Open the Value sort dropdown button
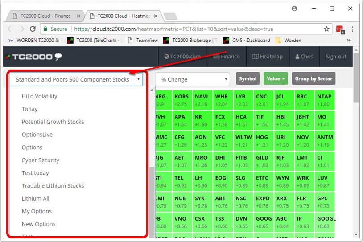 coord(276,78)
